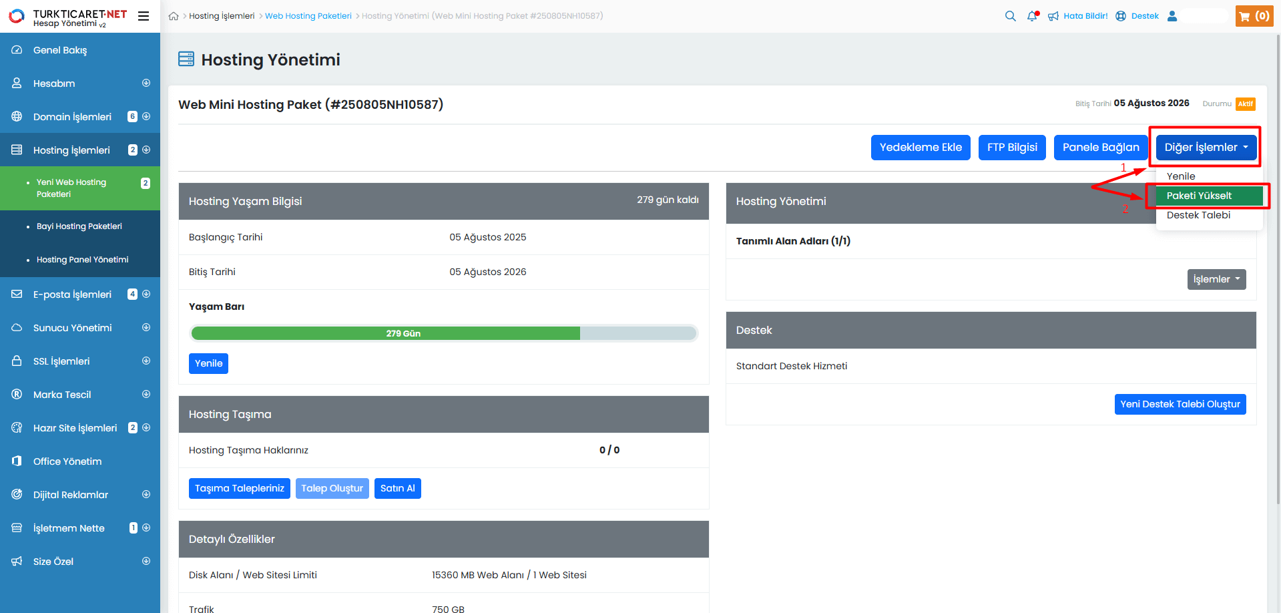Image resolution: width=1281 pixels, height=613 pixels.
Task: Open Bayi Hosting Paketleri in sidebar
Action: point(79,226)
